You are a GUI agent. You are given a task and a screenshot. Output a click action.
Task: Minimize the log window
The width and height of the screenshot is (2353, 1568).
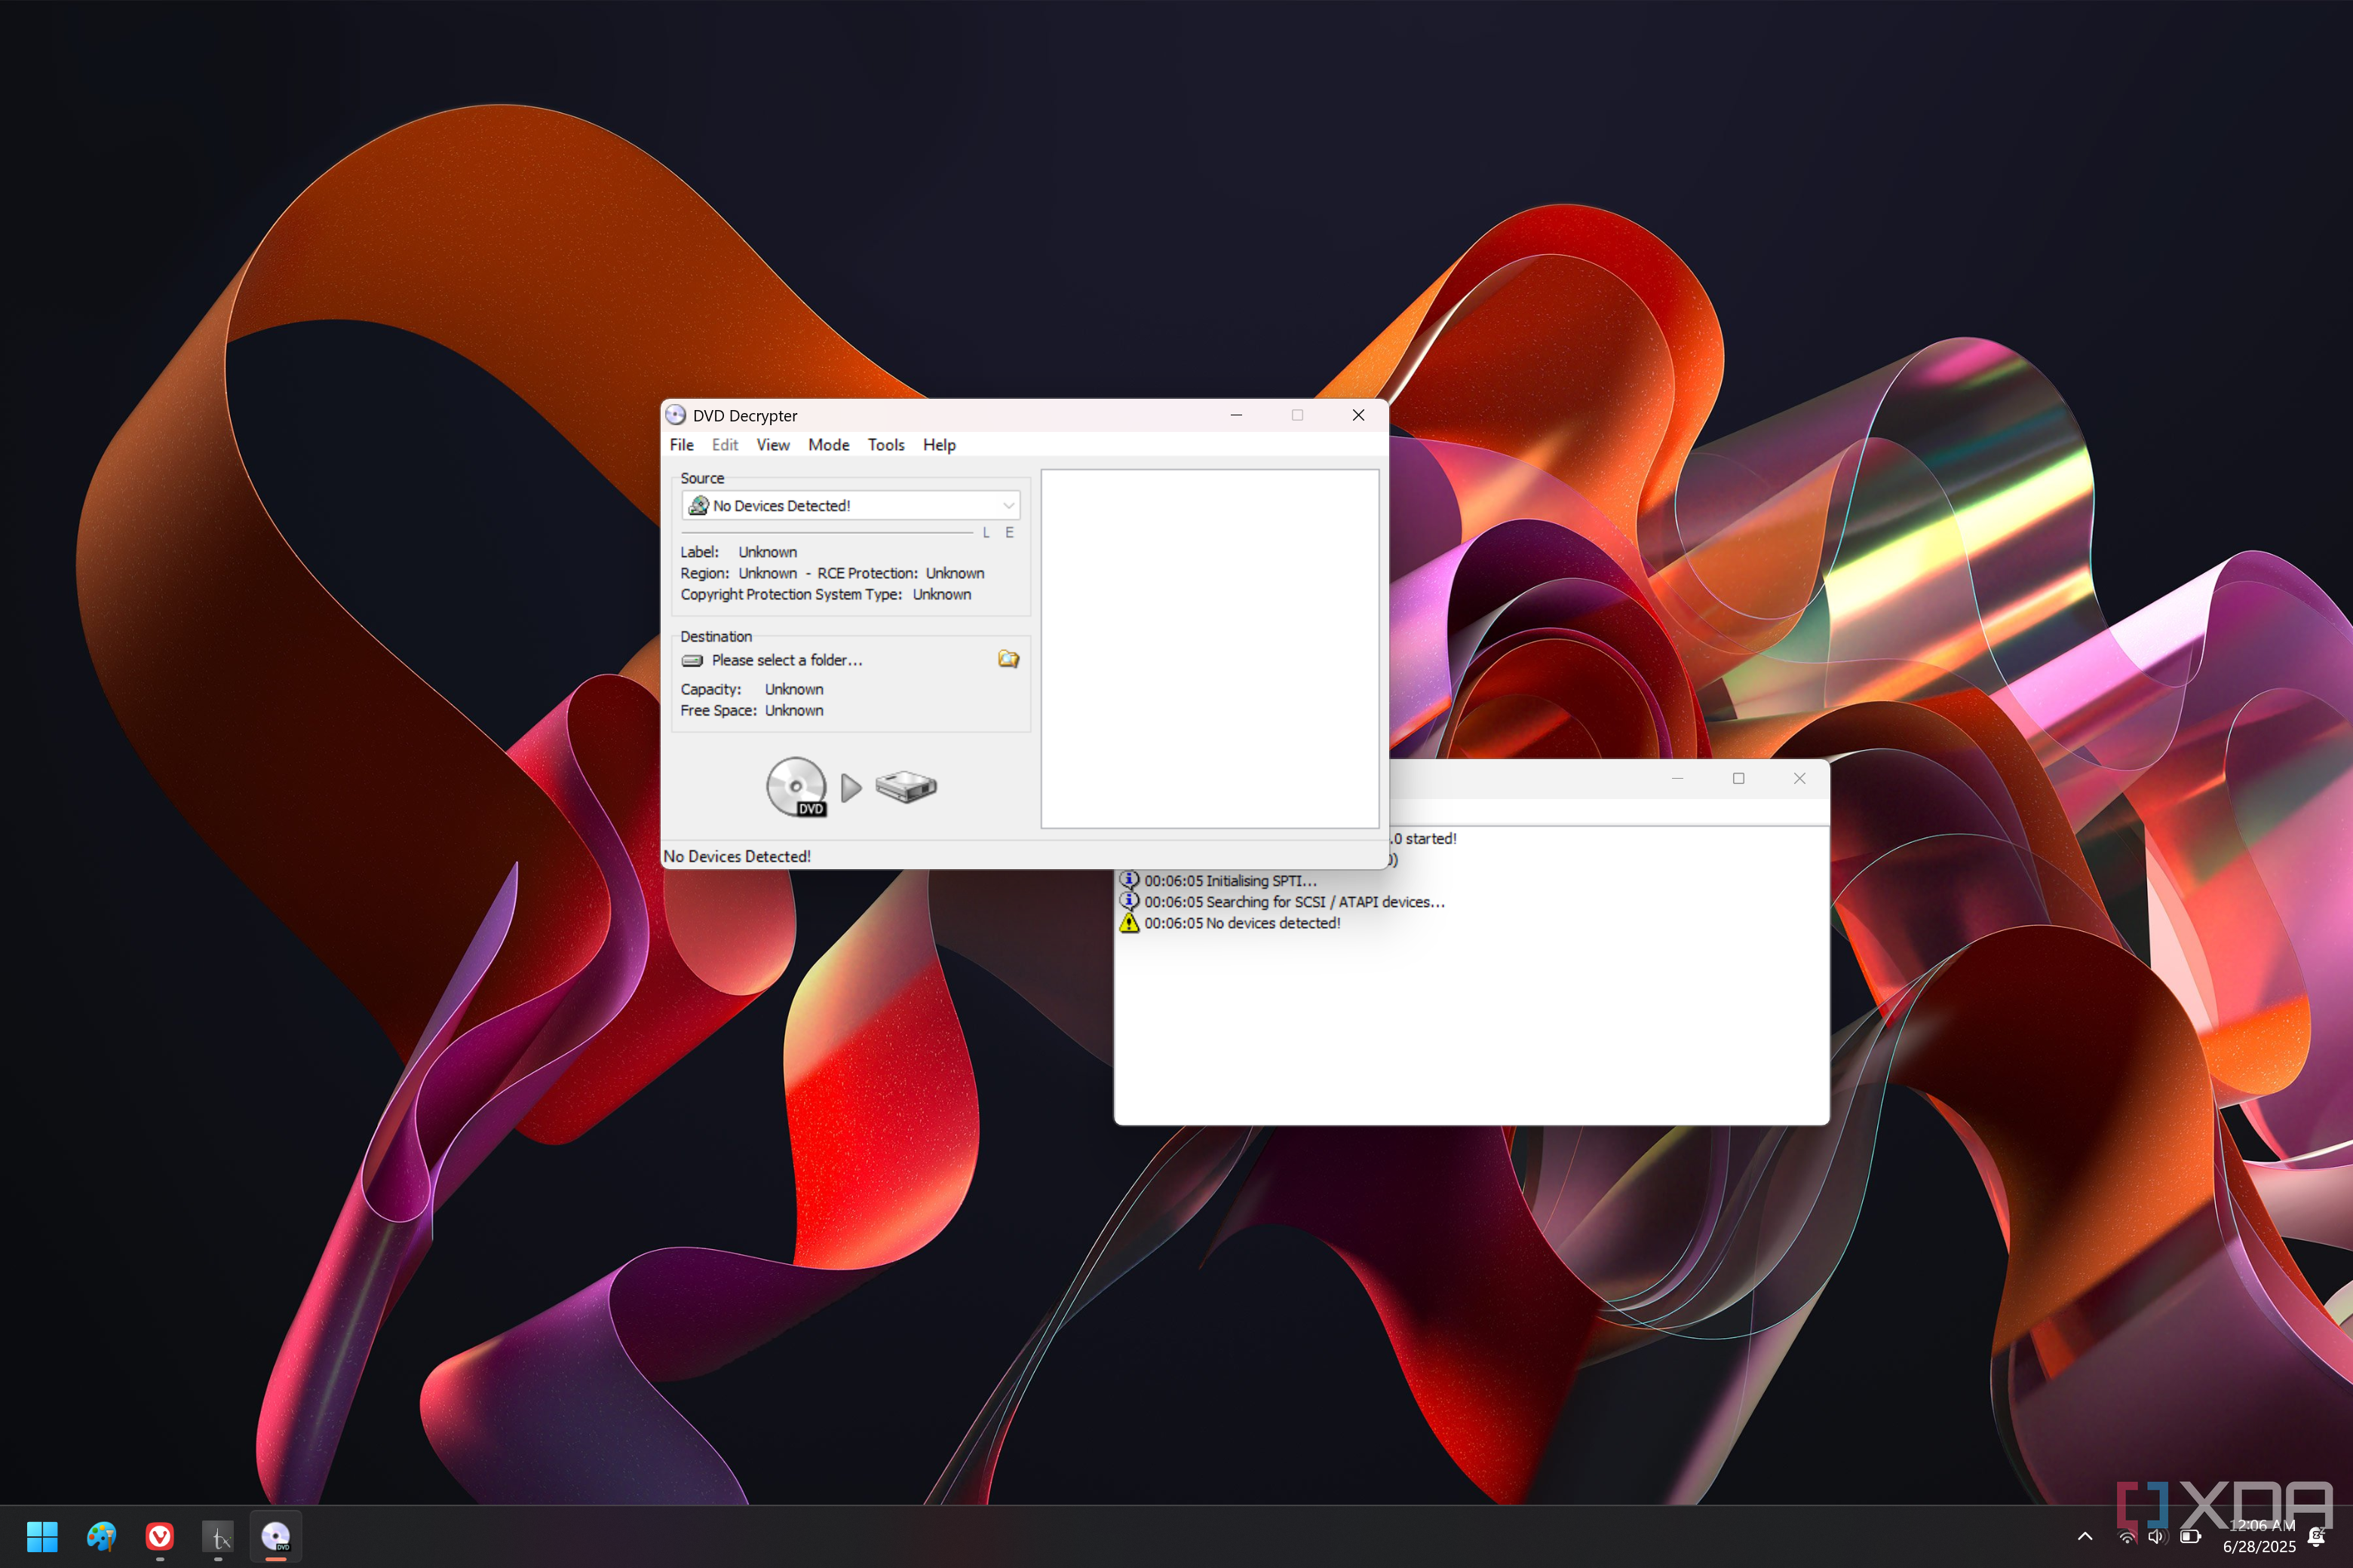[x=1678, y=778]
